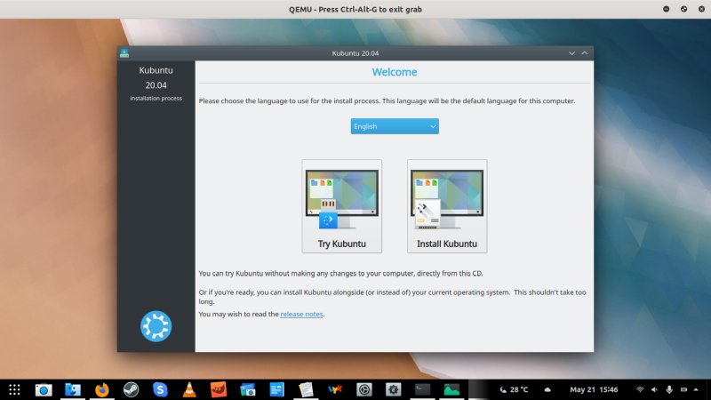Open the release notes link
The height and width of the screenshot is (400, 711).
301,314
